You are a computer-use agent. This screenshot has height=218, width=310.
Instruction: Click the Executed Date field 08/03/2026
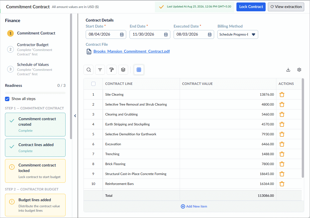194,34
